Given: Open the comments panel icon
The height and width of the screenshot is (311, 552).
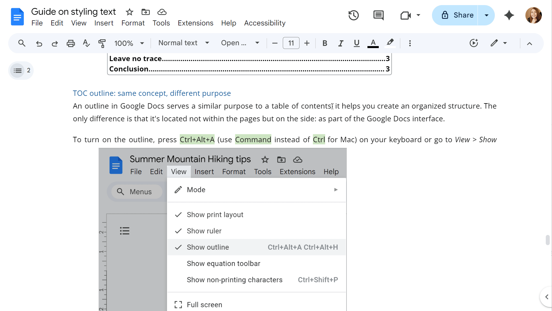Looking at the screenshot, I should click(x=378, y=15).
